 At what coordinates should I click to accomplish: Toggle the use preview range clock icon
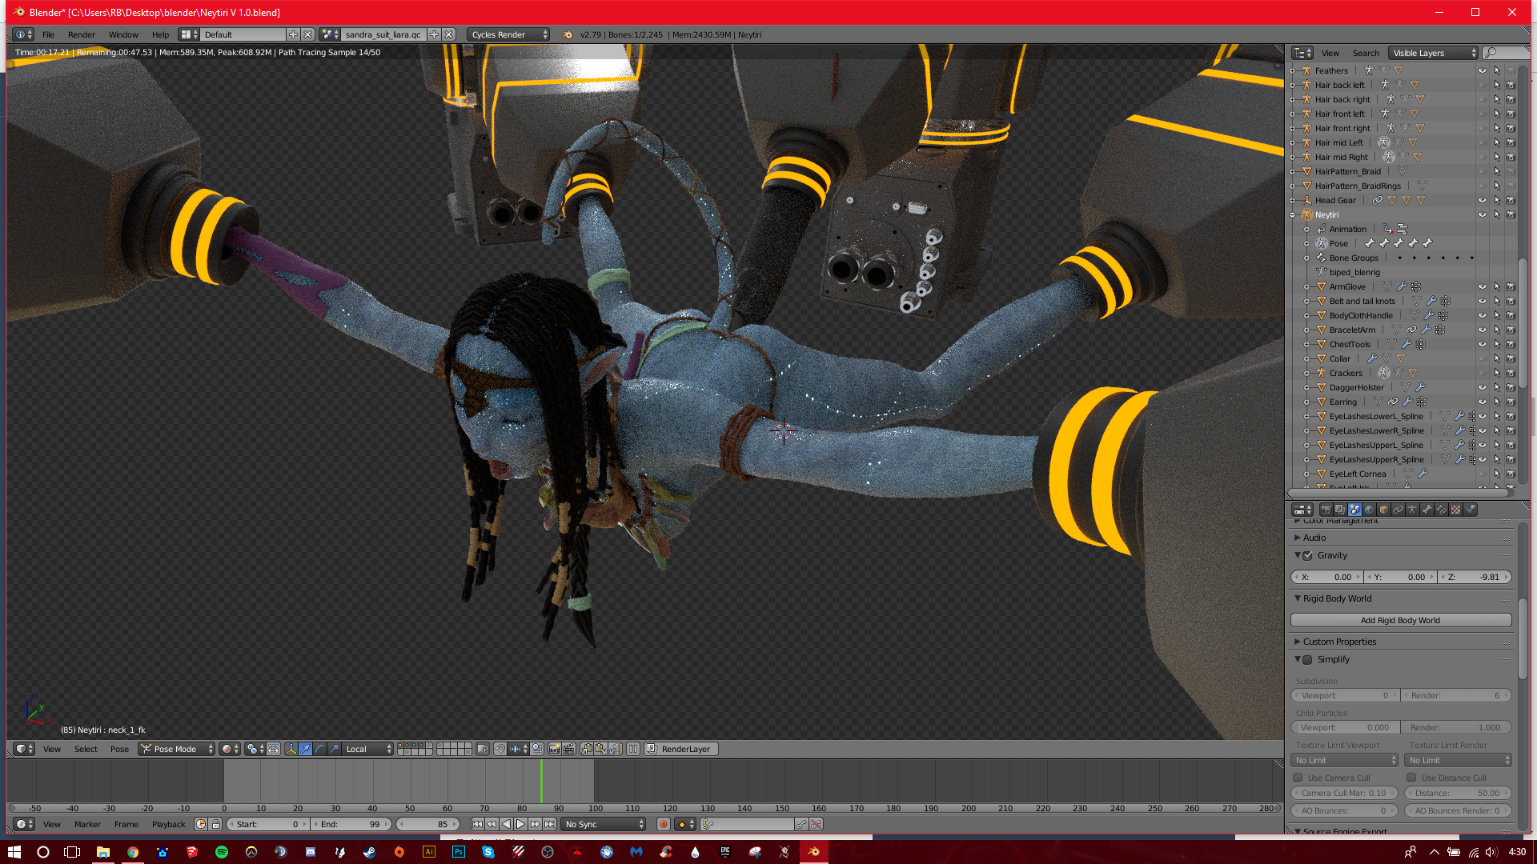201,824
